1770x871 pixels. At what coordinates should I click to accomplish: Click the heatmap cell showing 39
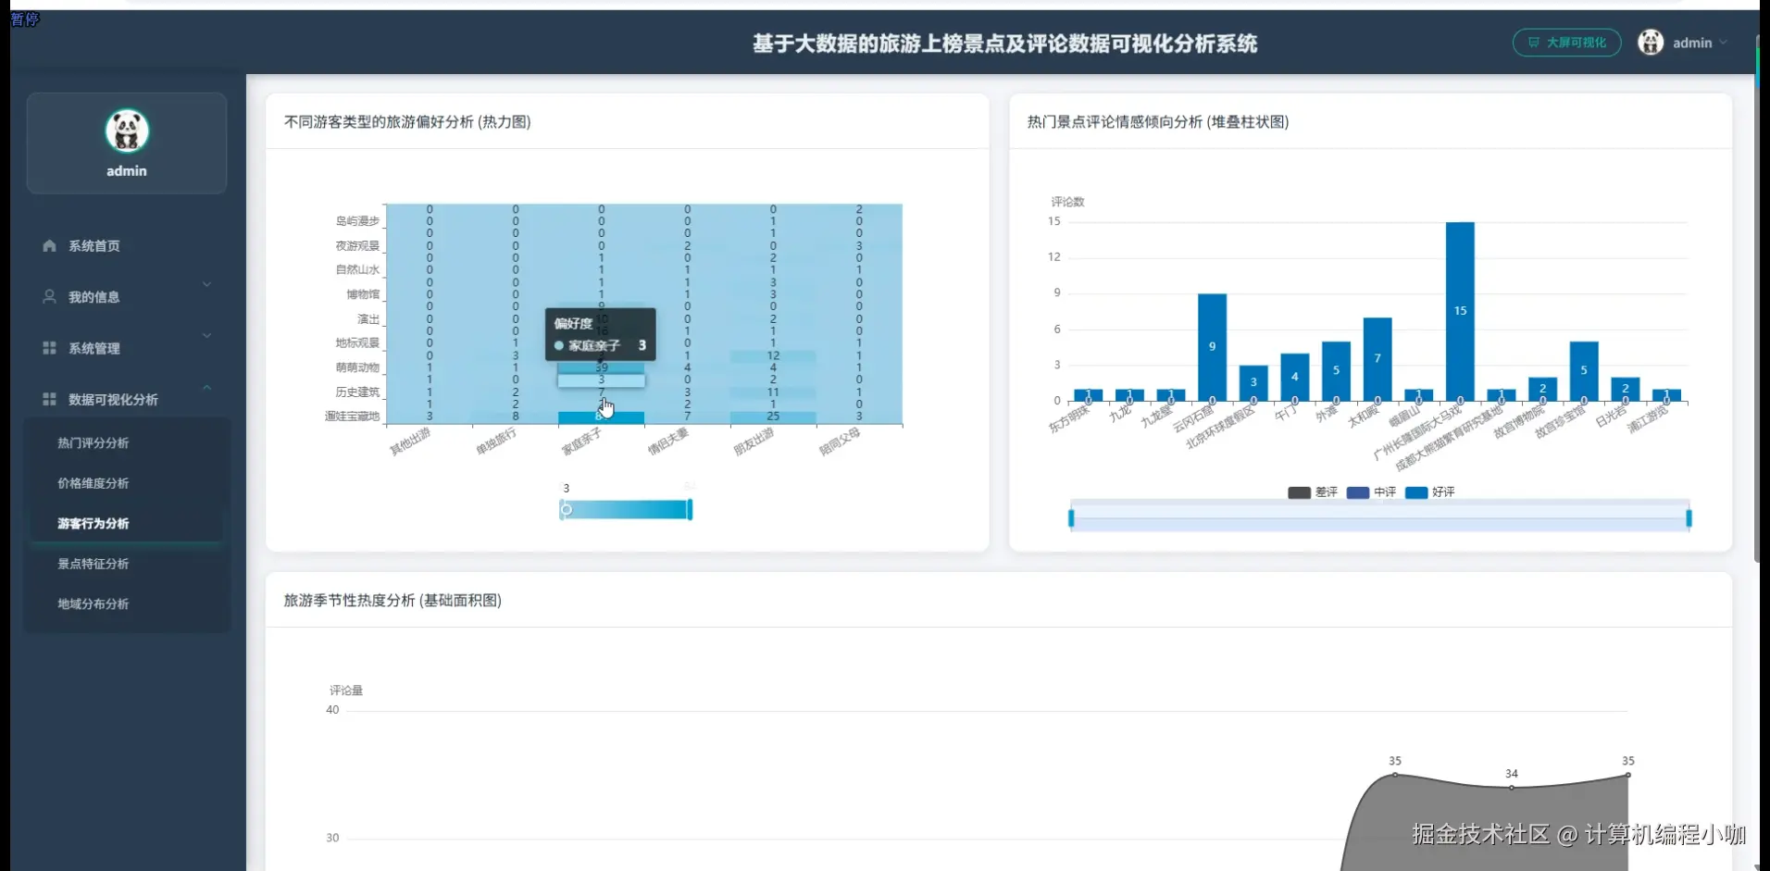pos(601,367)
